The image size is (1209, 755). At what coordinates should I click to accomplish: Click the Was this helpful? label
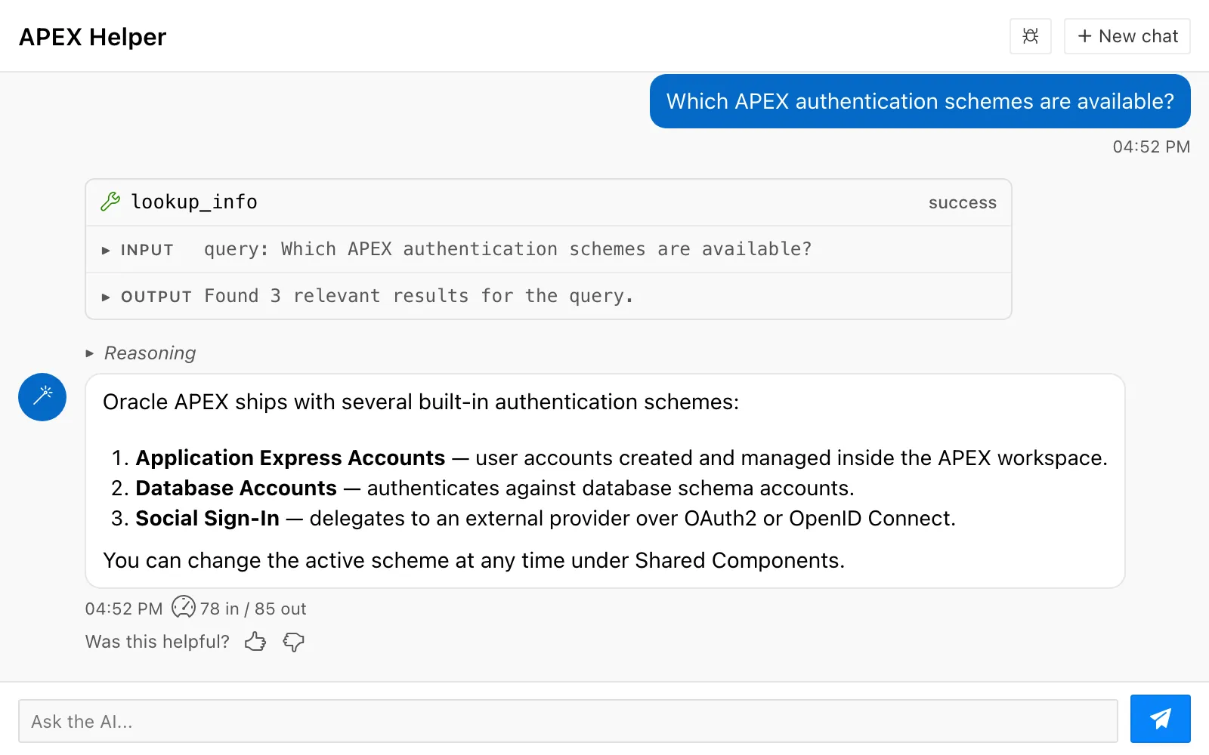coord(157,642)
